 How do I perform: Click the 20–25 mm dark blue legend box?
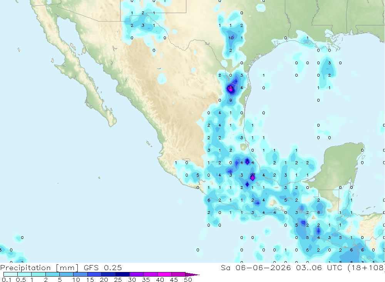click(x=109, y=274)
